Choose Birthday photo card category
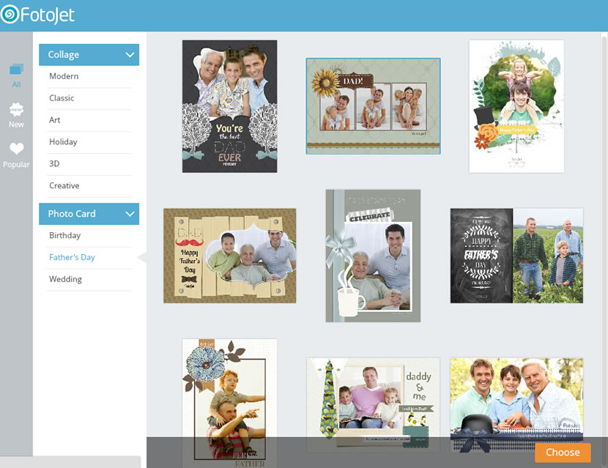Image resolution: width=608 pixels, height=468 pixels. (64, 235)
